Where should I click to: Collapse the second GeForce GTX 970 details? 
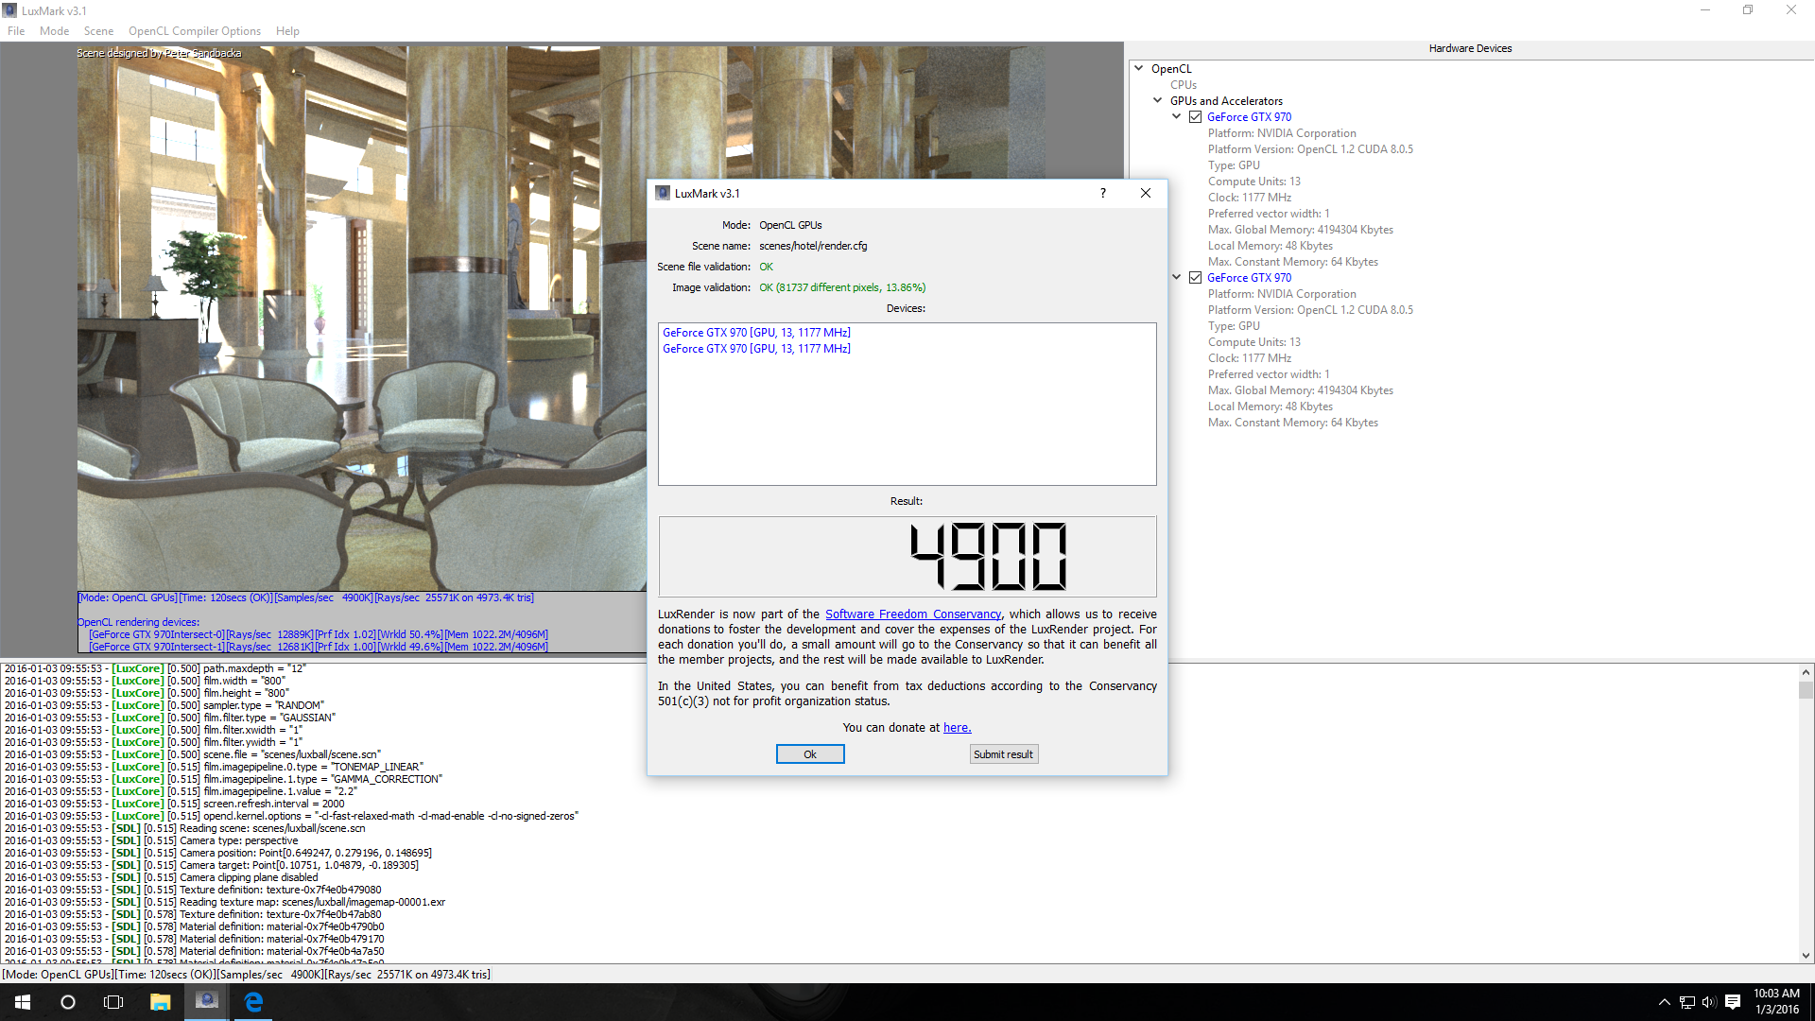[x=1177, y=278]
